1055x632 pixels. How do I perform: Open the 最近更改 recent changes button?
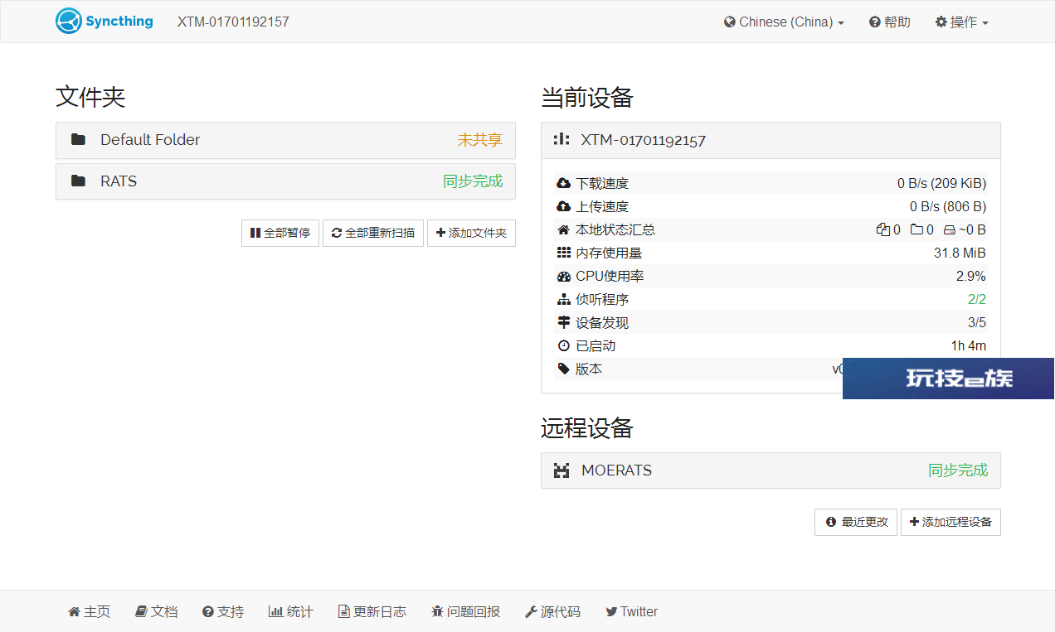(x=856, y=523)
